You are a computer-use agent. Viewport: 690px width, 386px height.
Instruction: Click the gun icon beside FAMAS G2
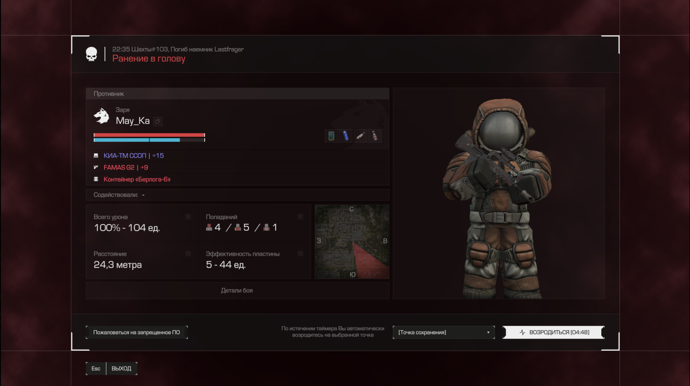pyautogui.click(x=96, y=167)
